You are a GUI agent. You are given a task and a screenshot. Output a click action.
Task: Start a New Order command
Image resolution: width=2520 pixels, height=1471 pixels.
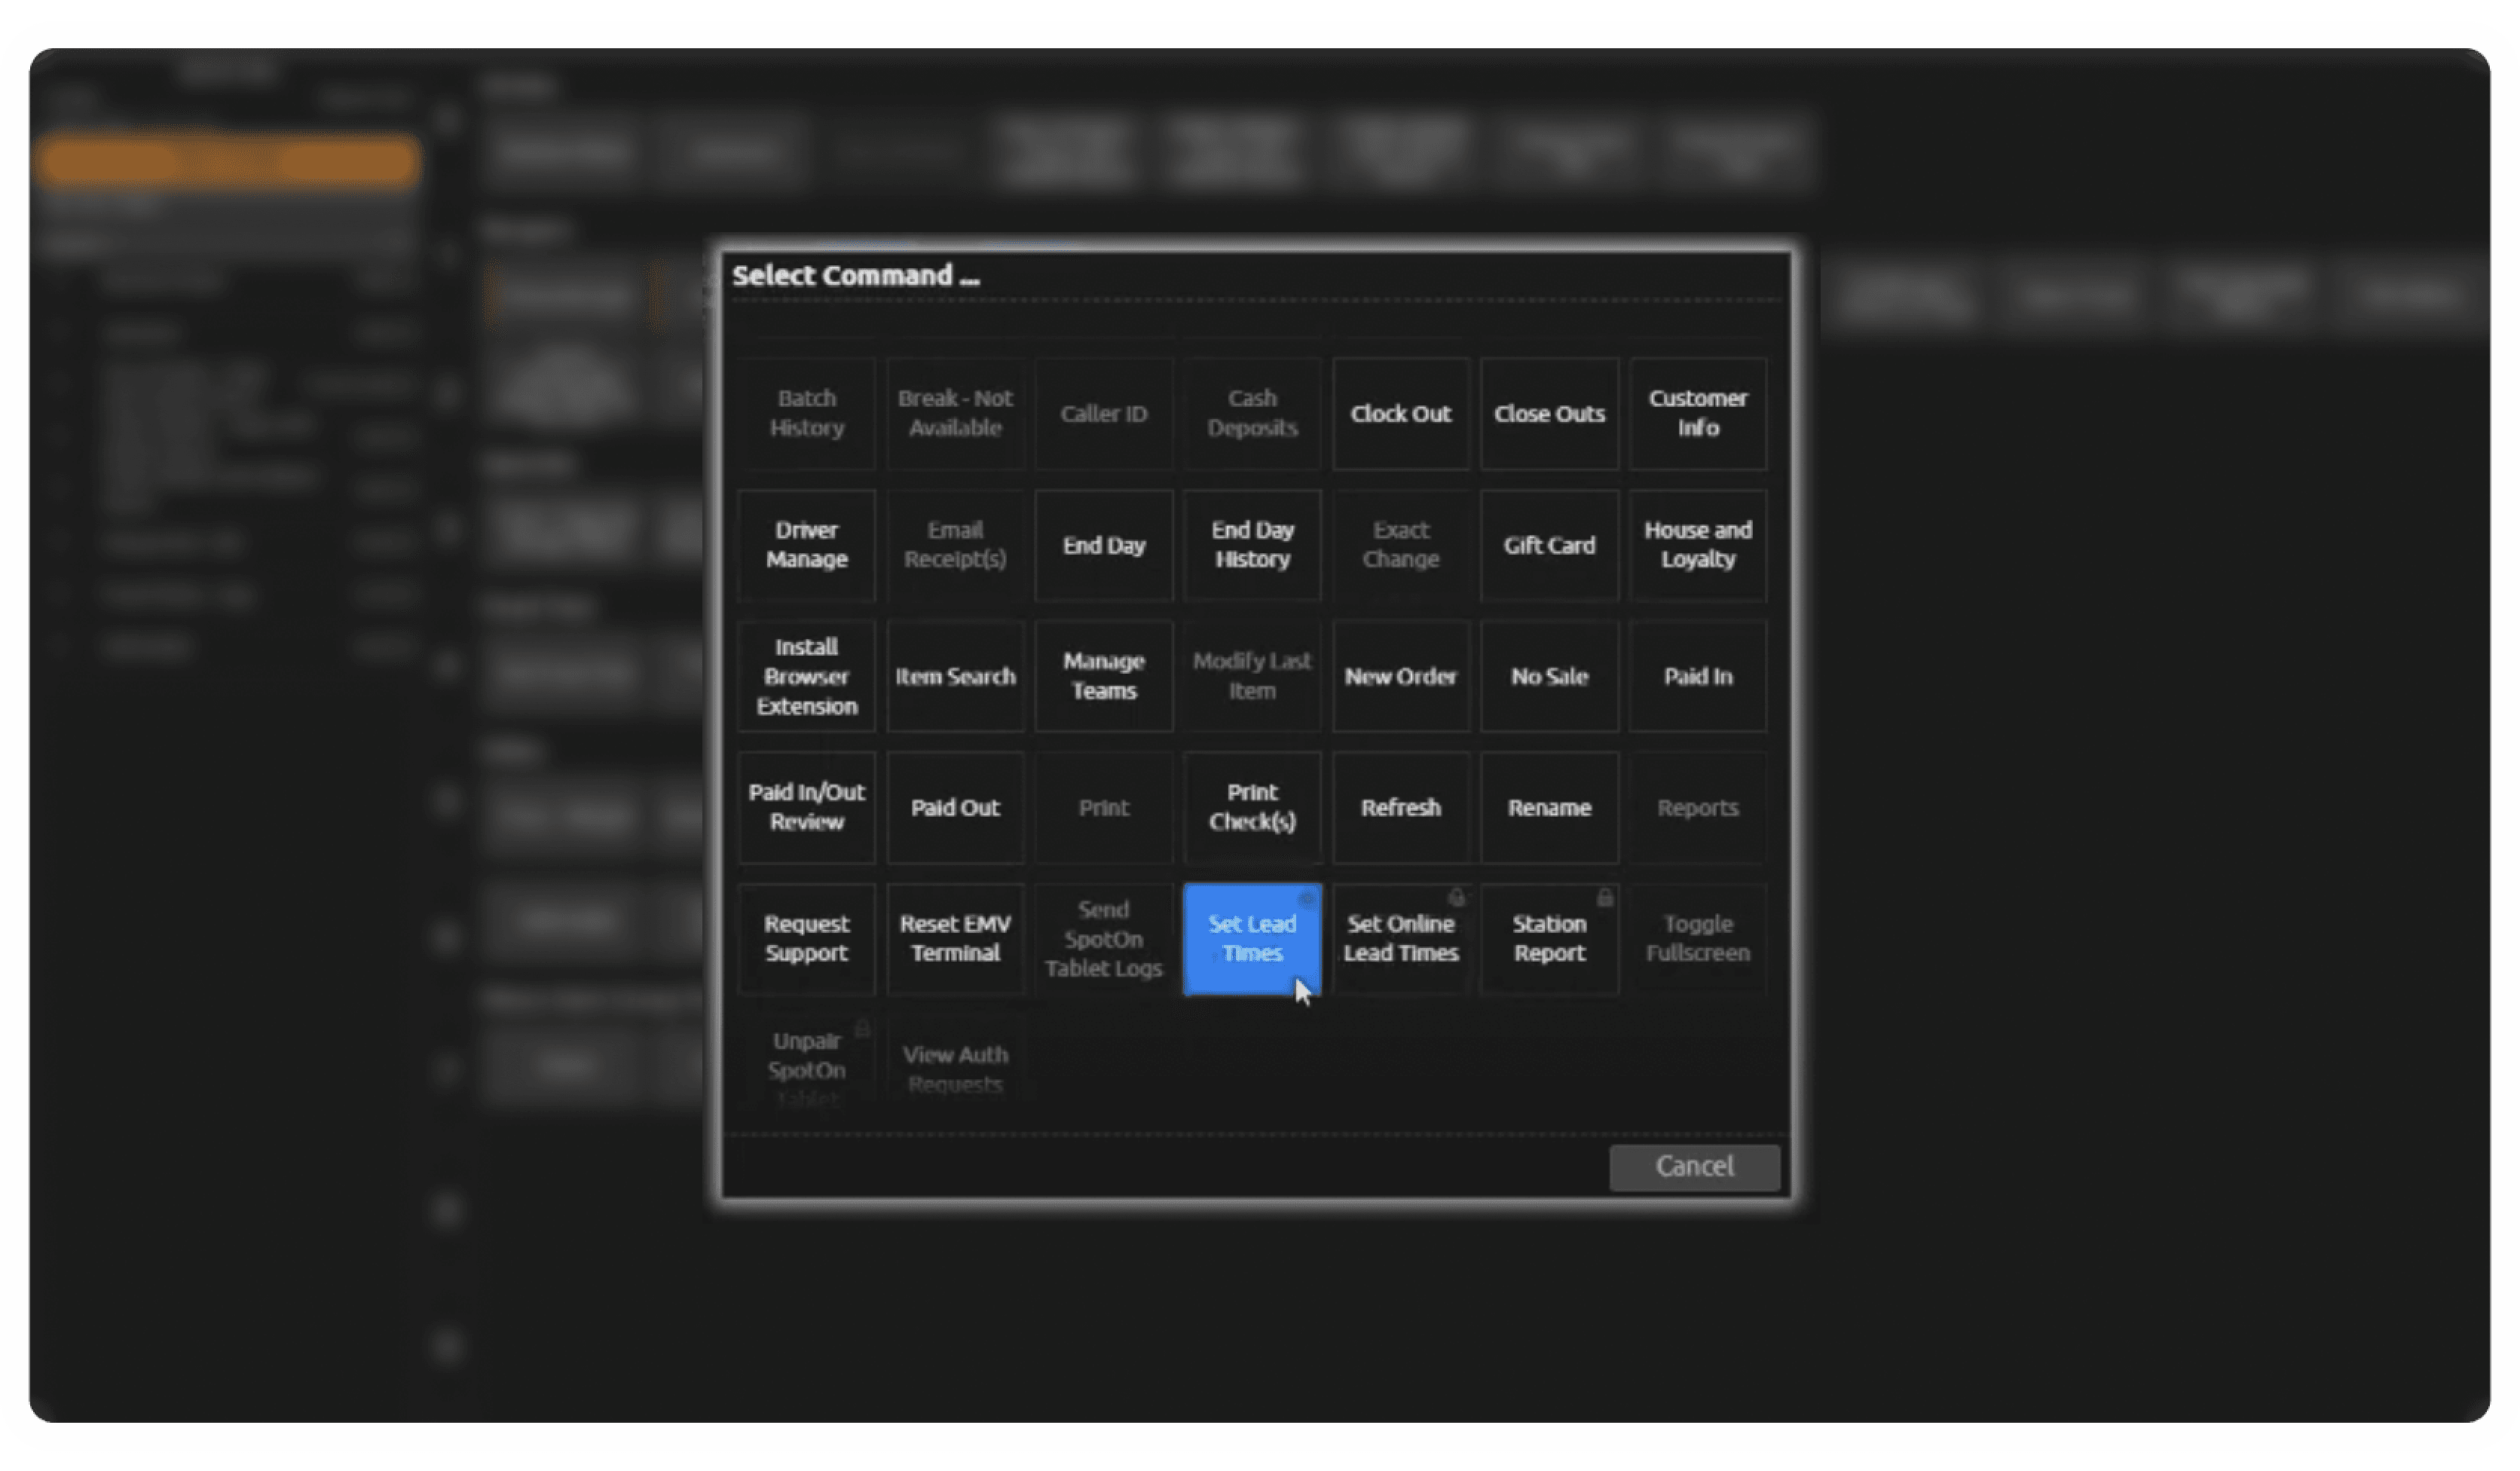tap(1400, 676)
